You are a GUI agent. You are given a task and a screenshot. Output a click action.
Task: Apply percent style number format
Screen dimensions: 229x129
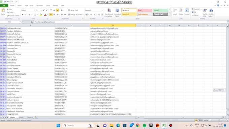[91, 14]
